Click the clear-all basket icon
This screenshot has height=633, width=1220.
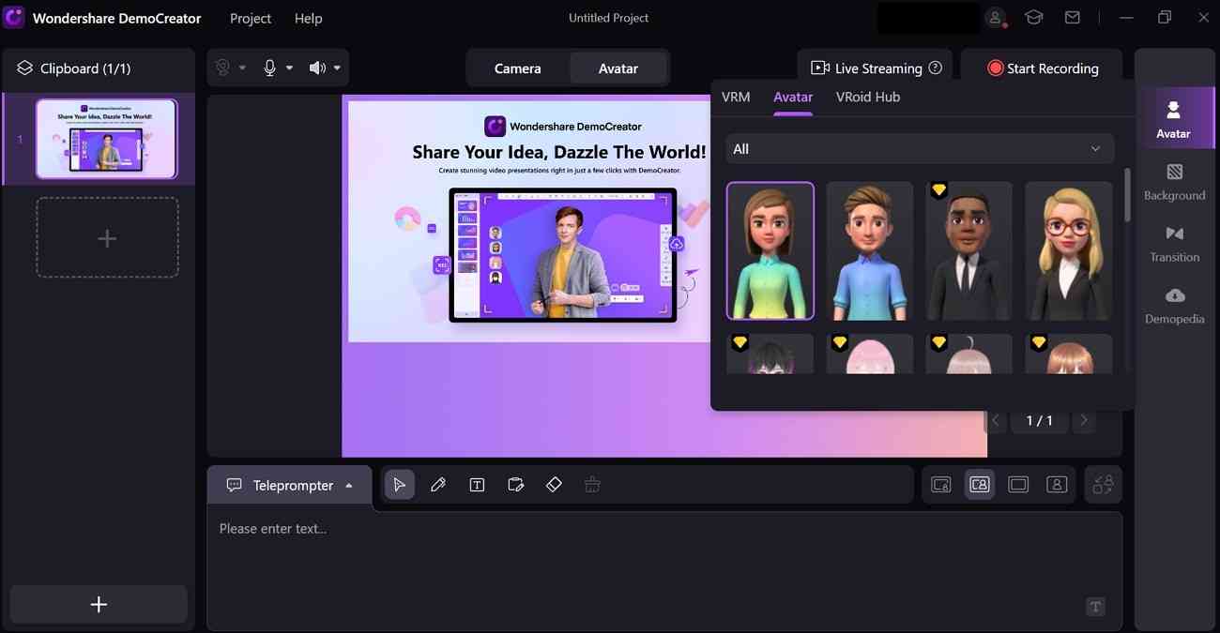point(592,485)
